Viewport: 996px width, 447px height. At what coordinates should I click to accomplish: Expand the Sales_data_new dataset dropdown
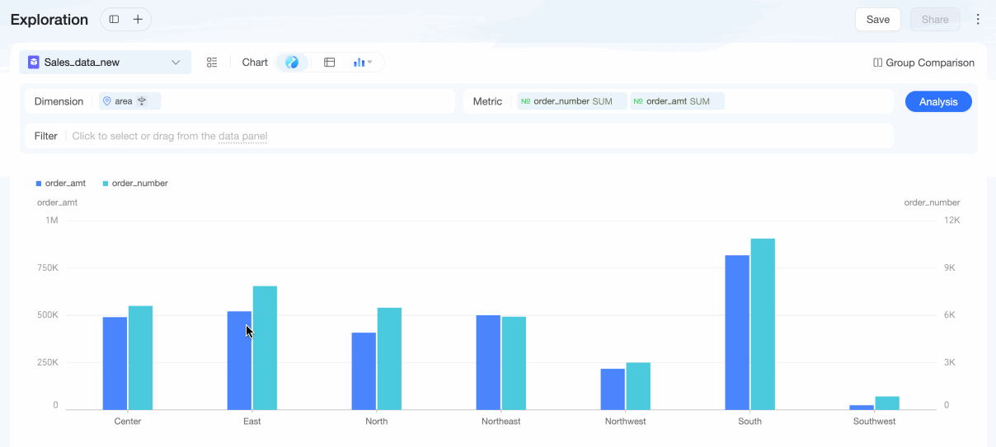point(106,63)
